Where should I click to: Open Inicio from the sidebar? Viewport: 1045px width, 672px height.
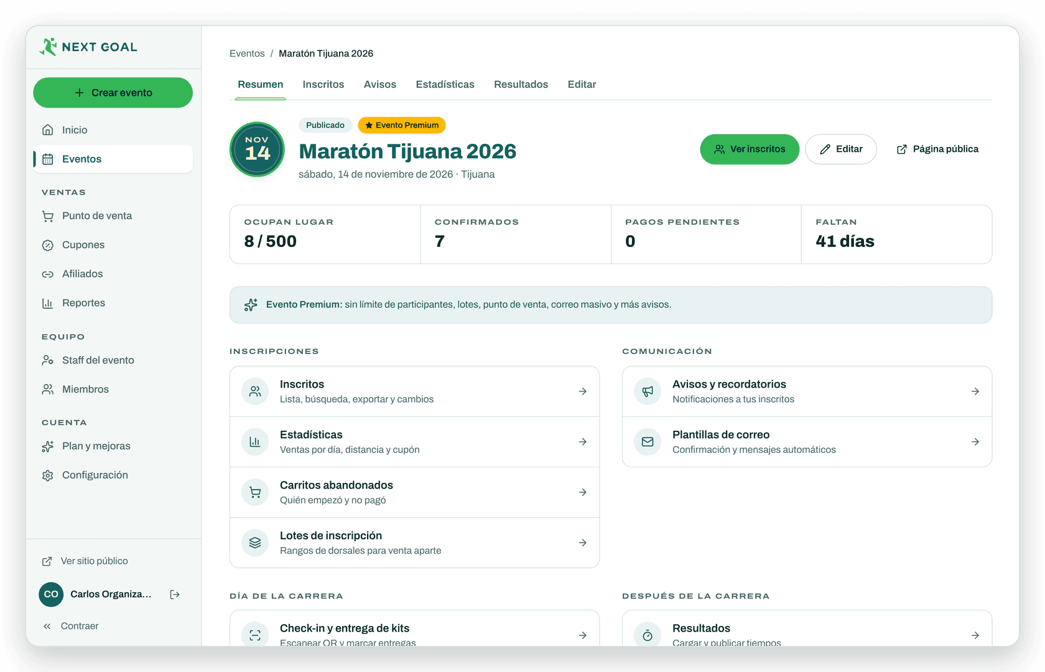click(113, 130)
